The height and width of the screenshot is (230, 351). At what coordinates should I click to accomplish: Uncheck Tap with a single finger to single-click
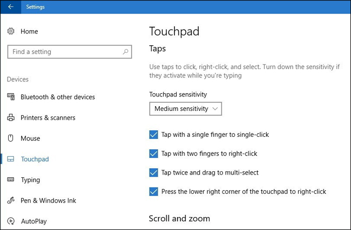tap(153, 135)
